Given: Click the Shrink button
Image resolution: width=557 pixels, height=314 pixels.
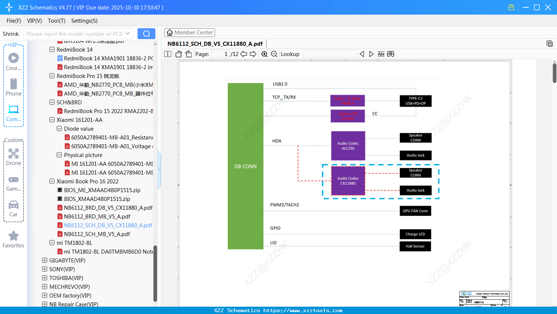Looking at the screenshot, I should pos(11,34).
